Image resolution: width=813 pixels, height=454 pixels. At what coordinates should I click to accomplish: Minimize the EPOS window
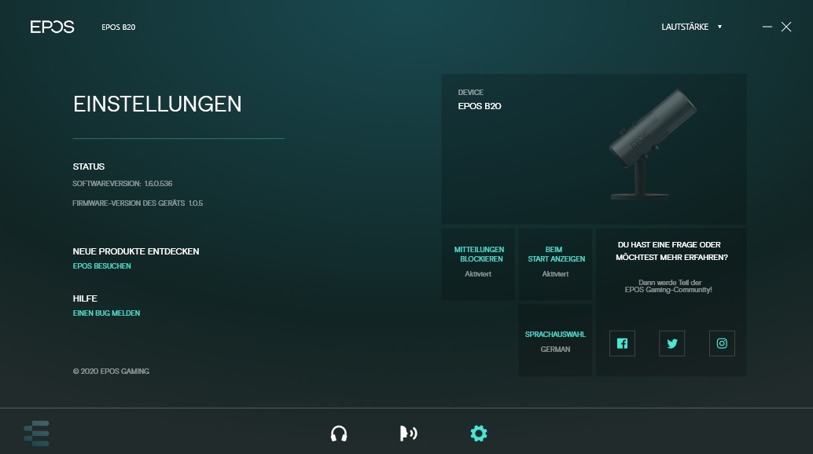[x=767, y=27]
